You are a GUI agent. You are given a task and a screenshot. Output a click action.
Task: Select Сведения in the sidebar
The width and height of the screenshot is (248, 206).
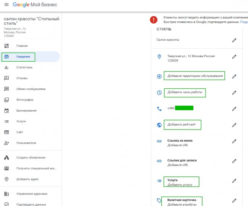click(x=23, y=57)
